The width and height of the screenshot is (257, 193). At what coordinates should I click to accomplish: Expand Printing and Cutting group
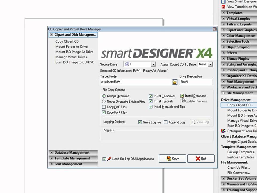click(223, 70)
